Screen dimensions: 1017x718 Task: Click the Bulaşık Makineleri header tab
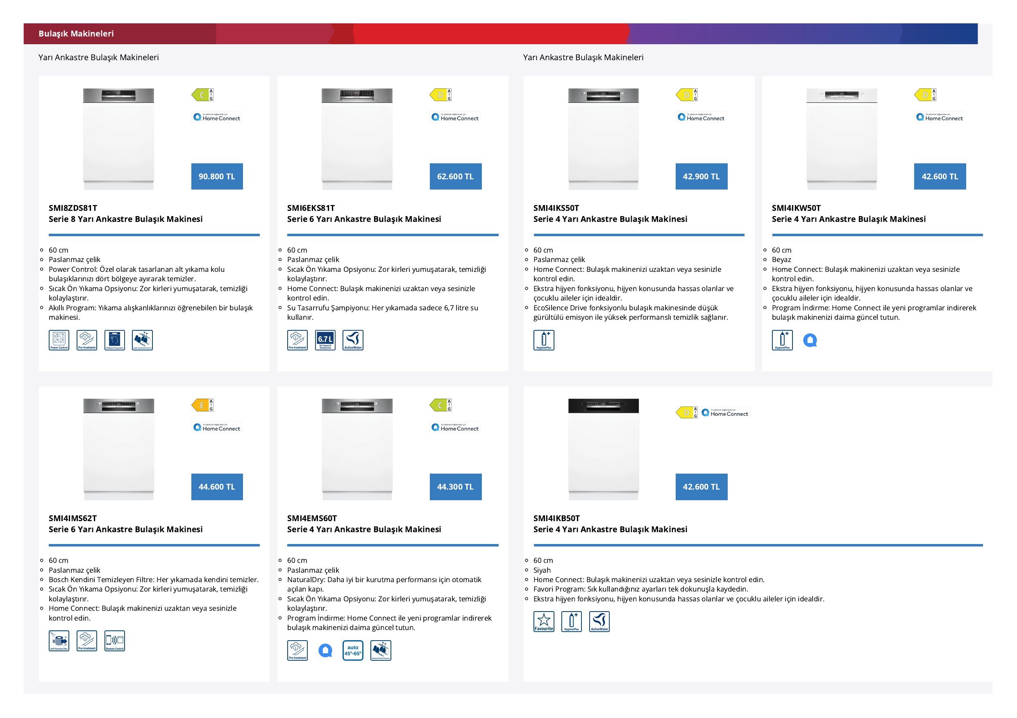(76, 34)
